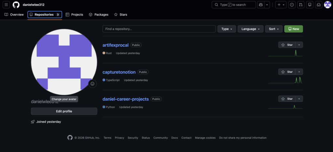Image resolution: width=333 pixels, height=152 pixels.
Task: Go to GitHub homepage via Octocat logo
Action: tap(16, 5)
